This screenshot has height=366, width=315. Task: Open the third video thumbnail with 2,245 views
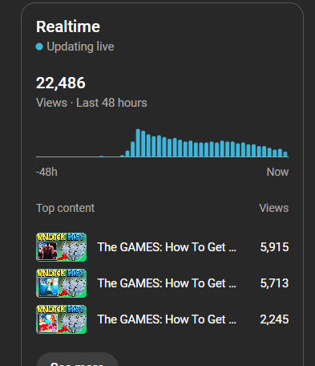point(61,319)
